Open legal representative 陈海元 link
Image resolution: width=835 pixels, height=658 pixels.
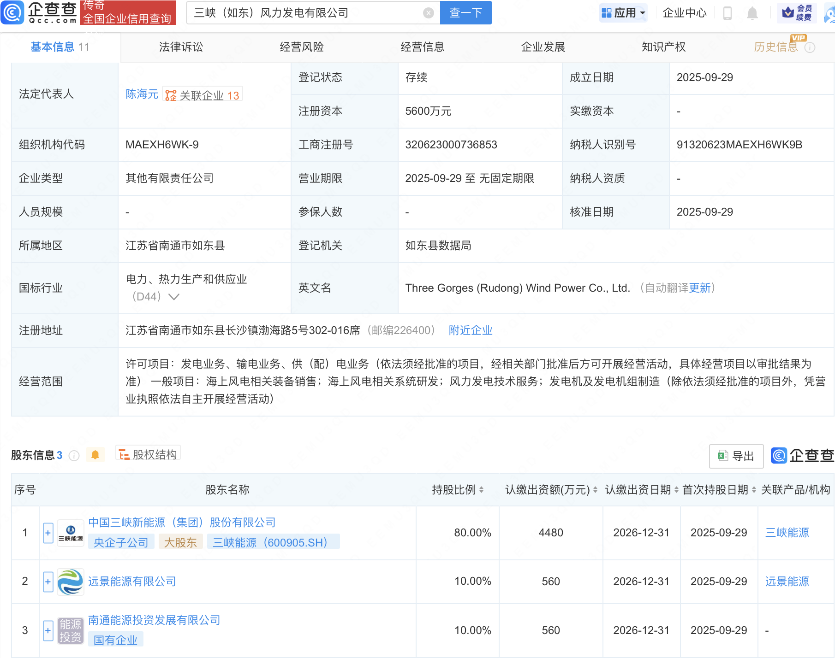142,94
